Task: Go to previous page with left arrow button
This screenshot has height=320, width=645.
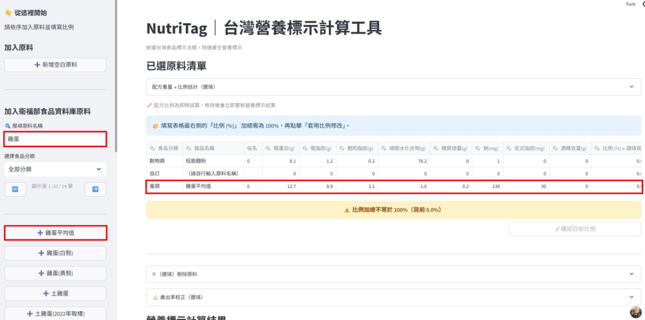Action: click(15, 189)
